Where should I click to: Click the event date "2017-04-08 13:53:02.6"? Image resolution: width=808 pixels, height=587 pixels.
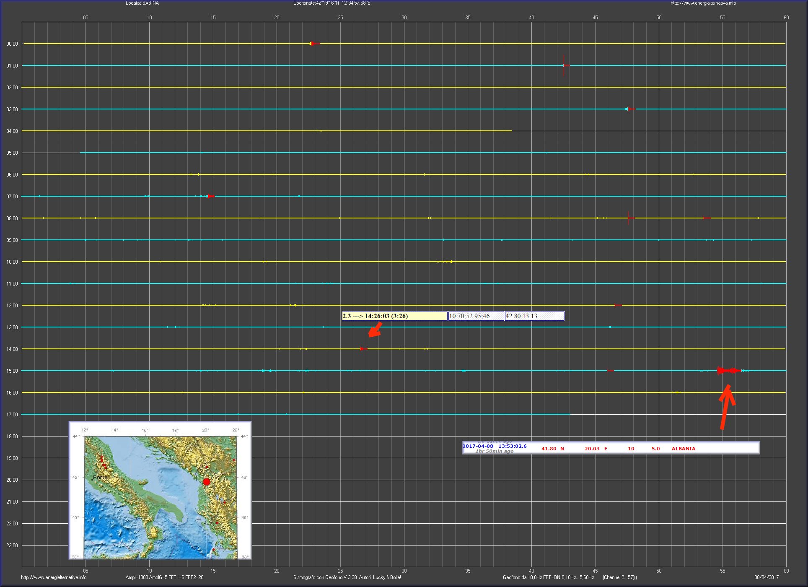495,446
